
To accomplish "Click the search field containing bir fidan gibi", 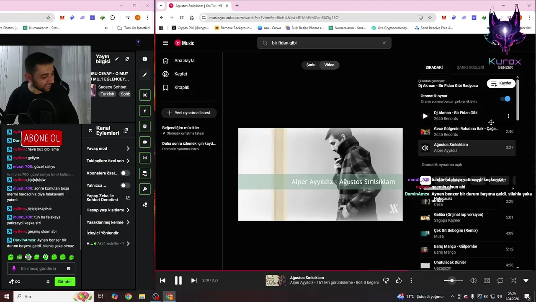I will click(325, 43).
